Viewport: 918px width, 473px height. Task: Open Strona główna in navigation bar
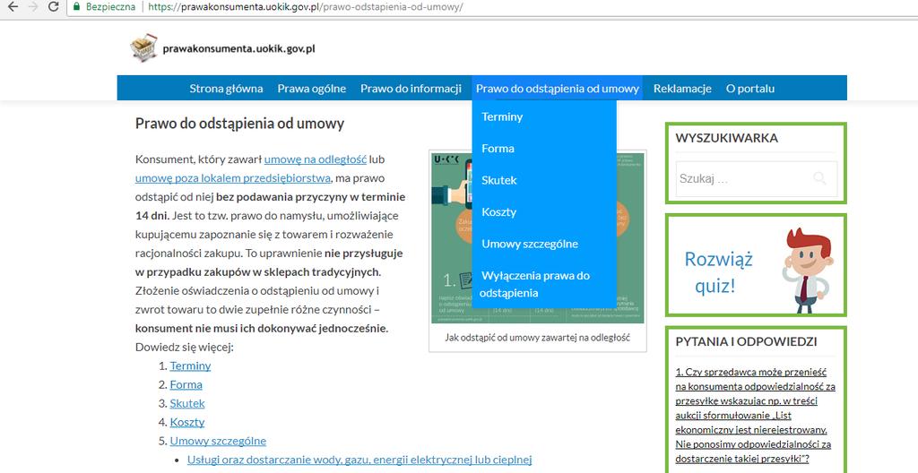click(226, 89)
